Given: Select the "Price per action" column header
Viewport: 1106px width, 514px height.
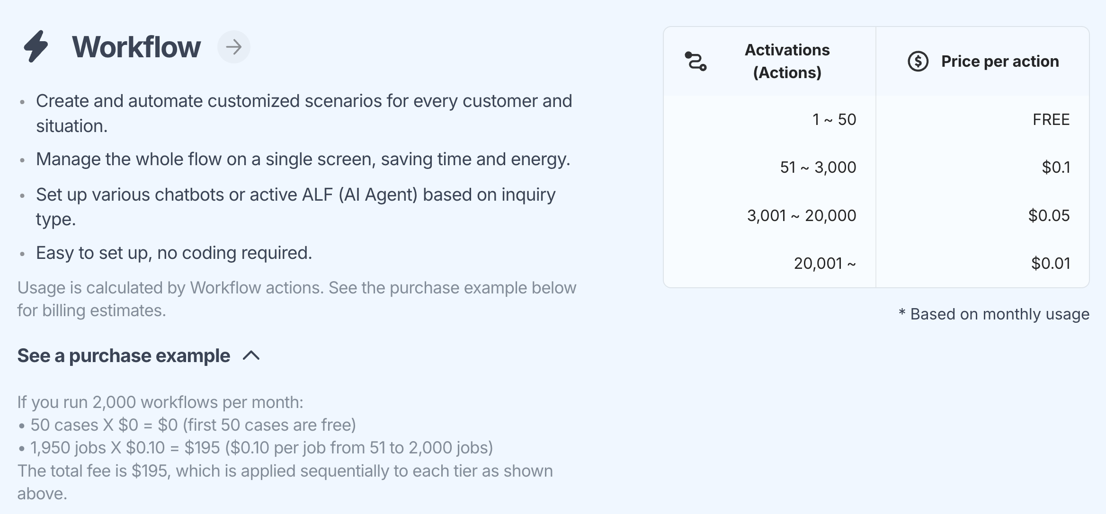Looking at the screenshot, I should (999, 62).
